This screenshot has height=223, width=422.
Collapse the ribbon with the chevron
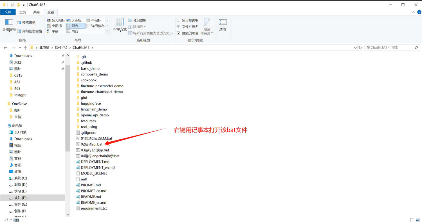click(413, 12)
